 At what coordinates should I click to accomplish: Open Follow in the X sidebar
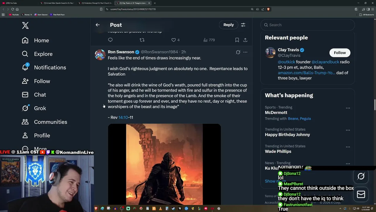pyautogui.click(x=36, y=81)
